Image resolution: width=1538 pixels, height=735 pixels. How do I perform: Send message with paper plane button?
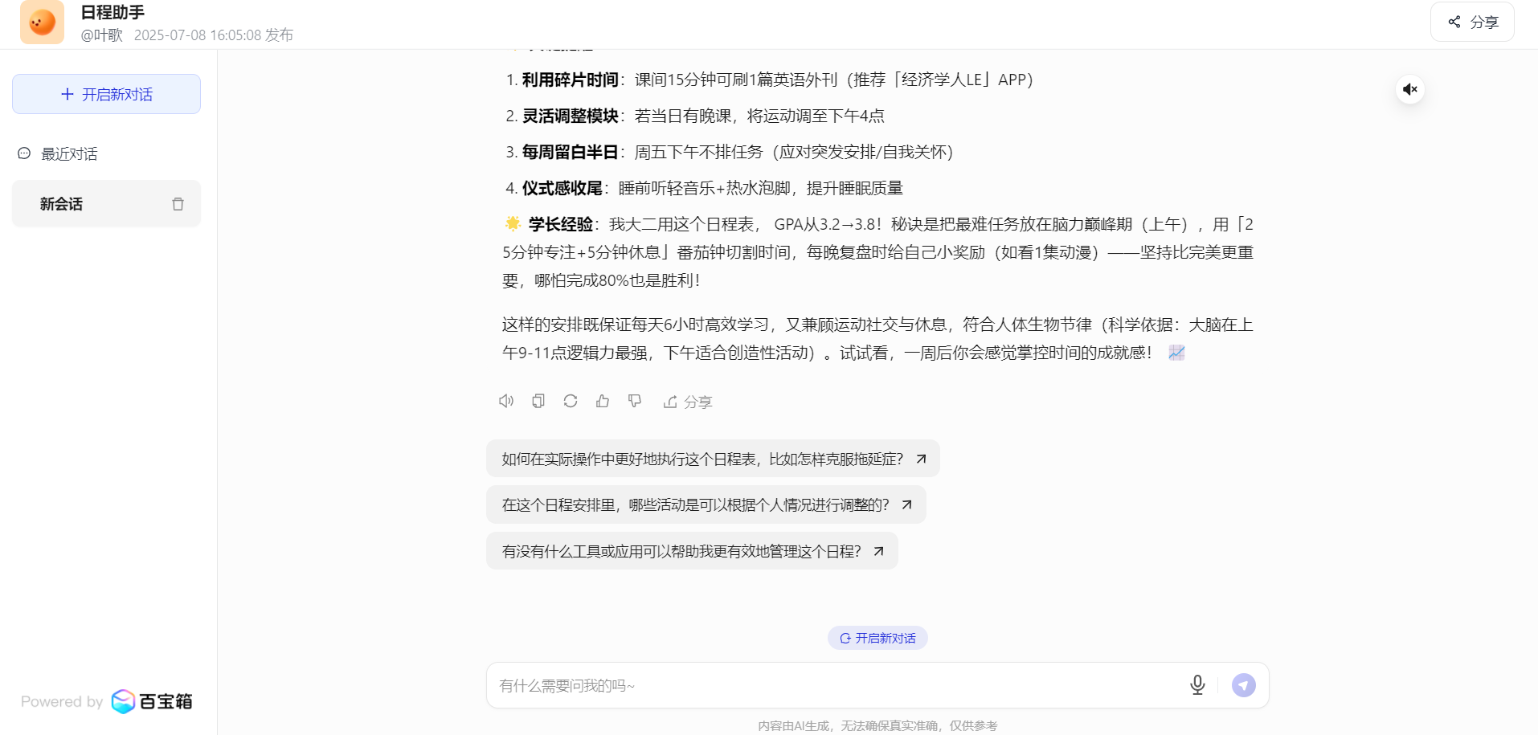1244,685
